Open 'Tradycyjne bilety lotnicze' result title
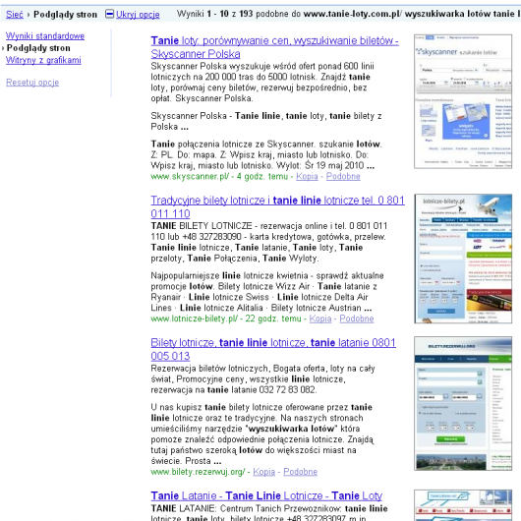 point(277,206)
